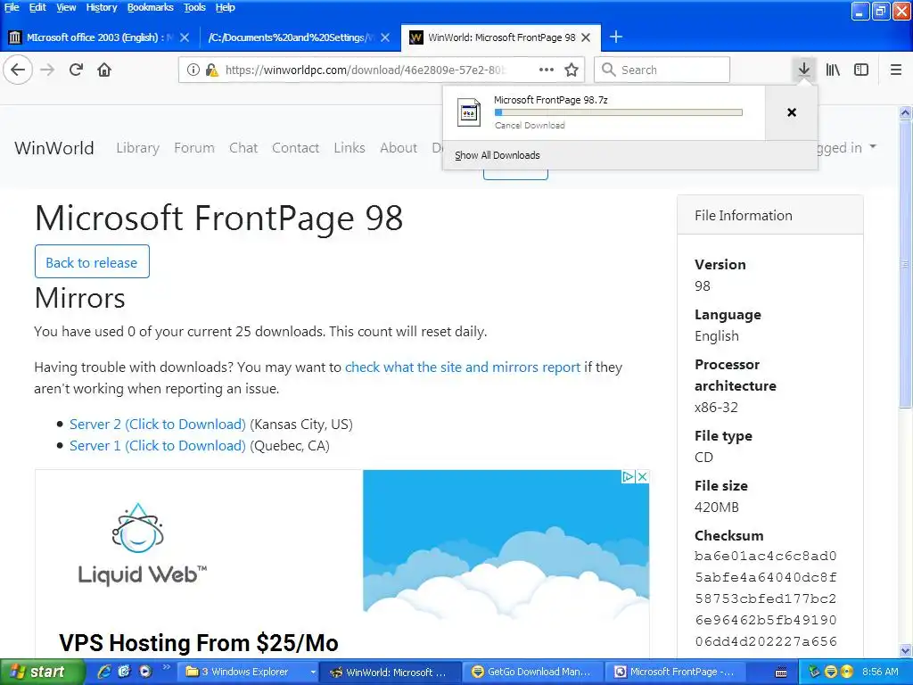Image resolution: width=913 pixels, height=685 pixels.
Task: Open the Help menu
Action: (225, 7)
